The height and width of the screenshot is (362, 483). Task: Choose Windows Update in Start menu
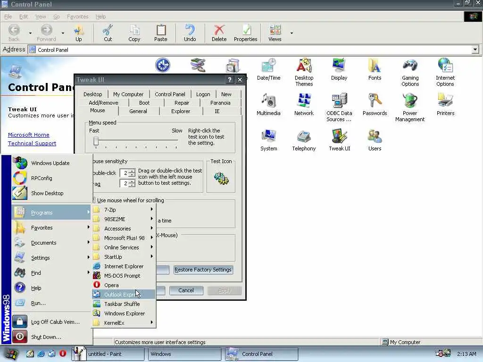(51, 163)
